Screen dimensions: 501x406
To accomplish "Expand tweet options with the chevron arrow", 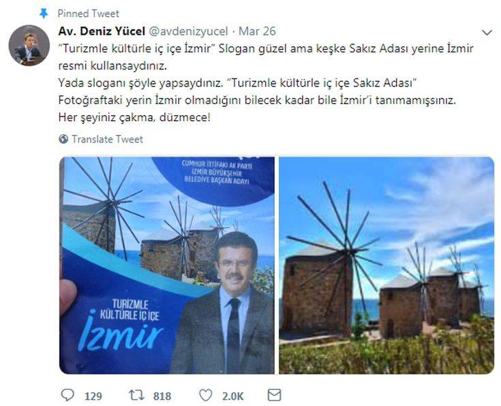I will [487, 32].
